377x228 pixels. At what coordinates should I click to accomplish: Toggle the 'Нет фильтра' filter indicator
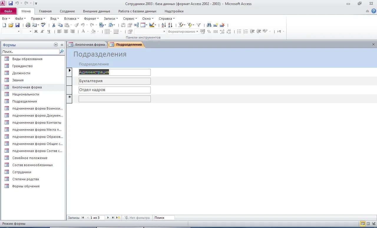click(137, 218)
